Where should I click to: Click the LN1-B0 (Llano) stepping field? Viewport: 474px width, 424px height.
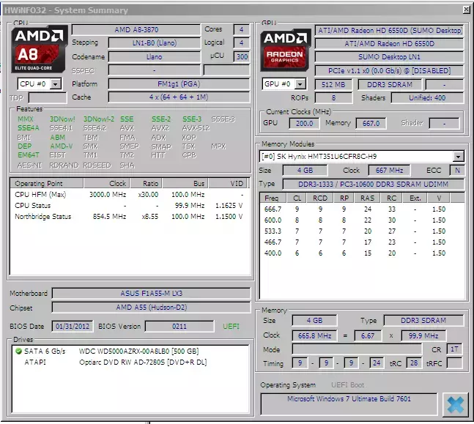[154, 43]
